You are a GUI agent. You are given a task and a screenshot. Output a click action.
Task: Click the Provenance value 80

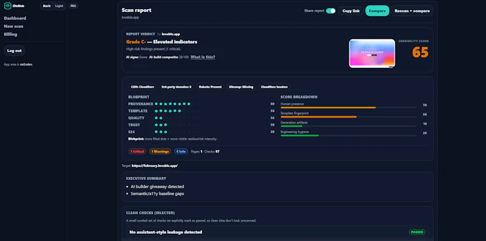(272, 104)
